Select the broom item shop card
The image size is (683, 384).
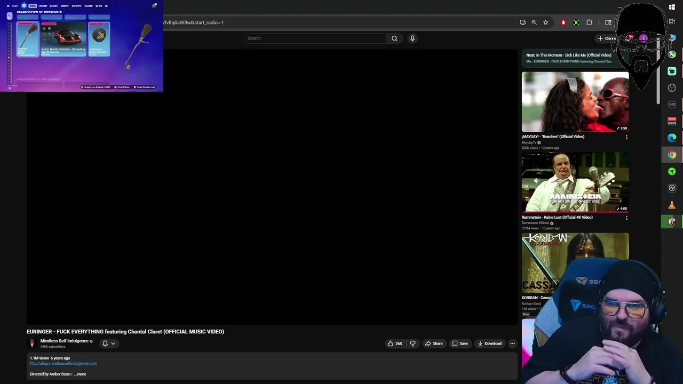click(x=28, y=39)
